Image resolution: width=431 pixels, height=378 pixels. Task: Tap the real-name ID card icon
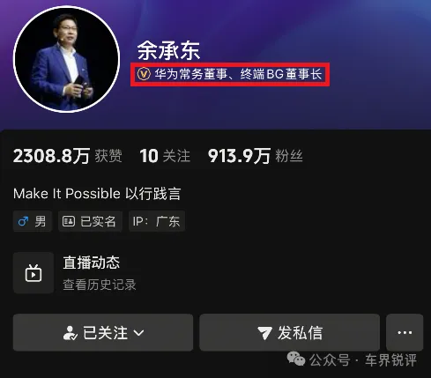click(x=69, y=221)
